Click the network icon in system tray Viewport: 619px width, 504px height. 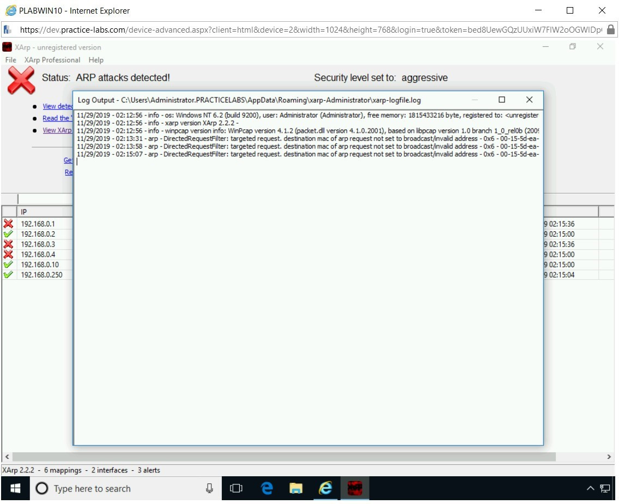[605, 489]
